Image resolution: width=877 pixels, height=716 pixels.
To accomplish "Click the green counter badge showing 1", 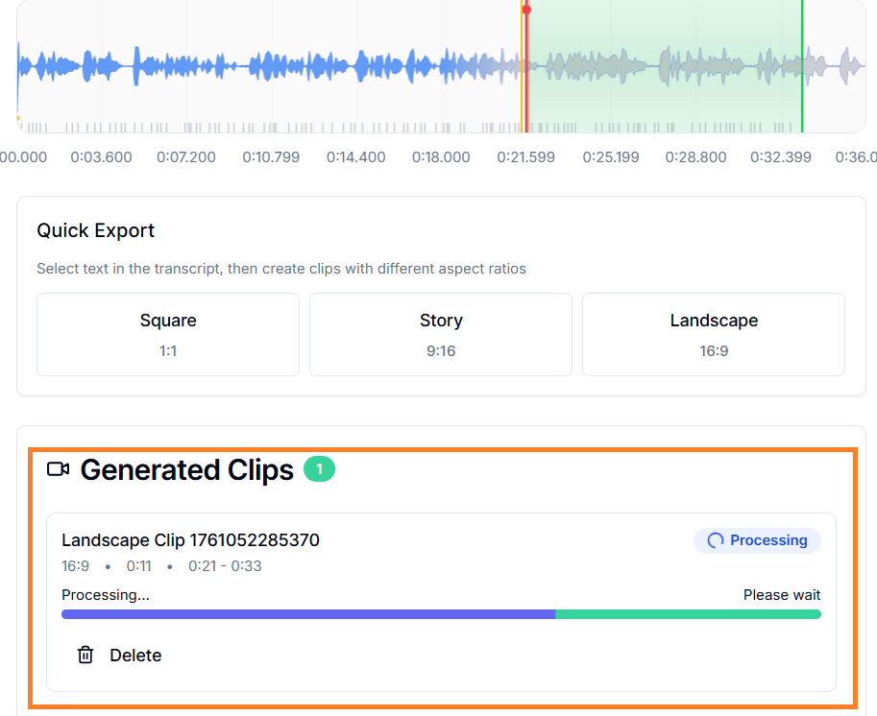I will tap(319, 469).
